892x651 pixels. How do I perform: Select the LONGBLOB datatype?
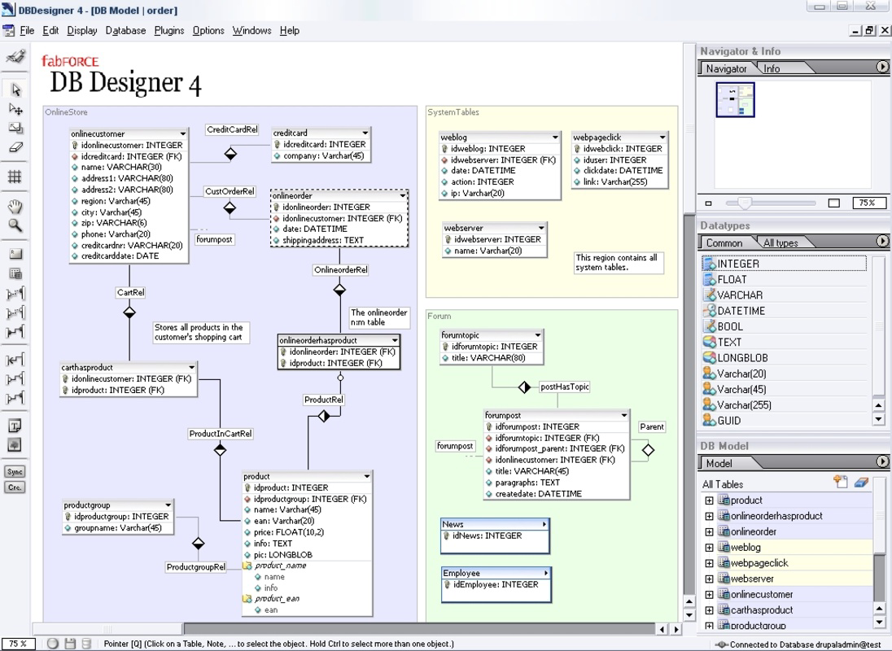tap(784, 357)
